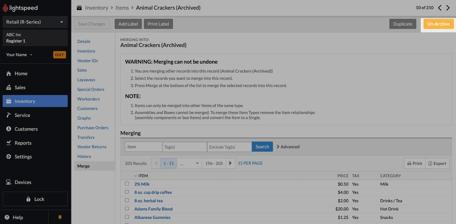
Task: Open Reports via the chart icon
Action: pos(9,143)
